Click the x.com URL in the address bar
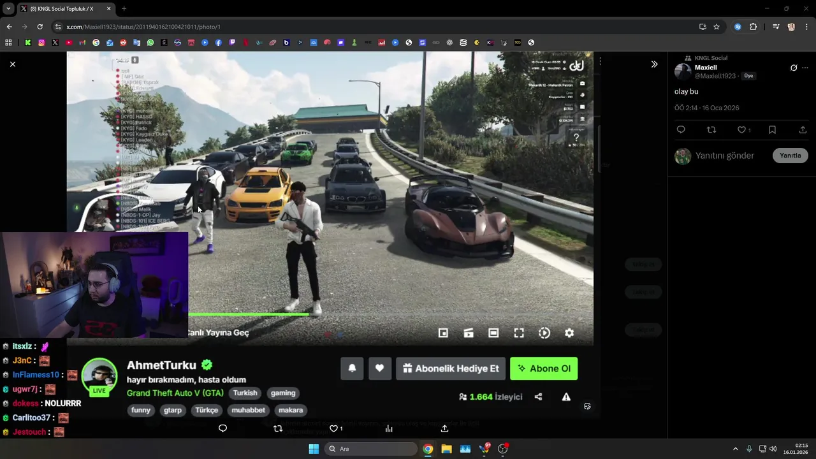The image size is (816, 459). [143, 27]
